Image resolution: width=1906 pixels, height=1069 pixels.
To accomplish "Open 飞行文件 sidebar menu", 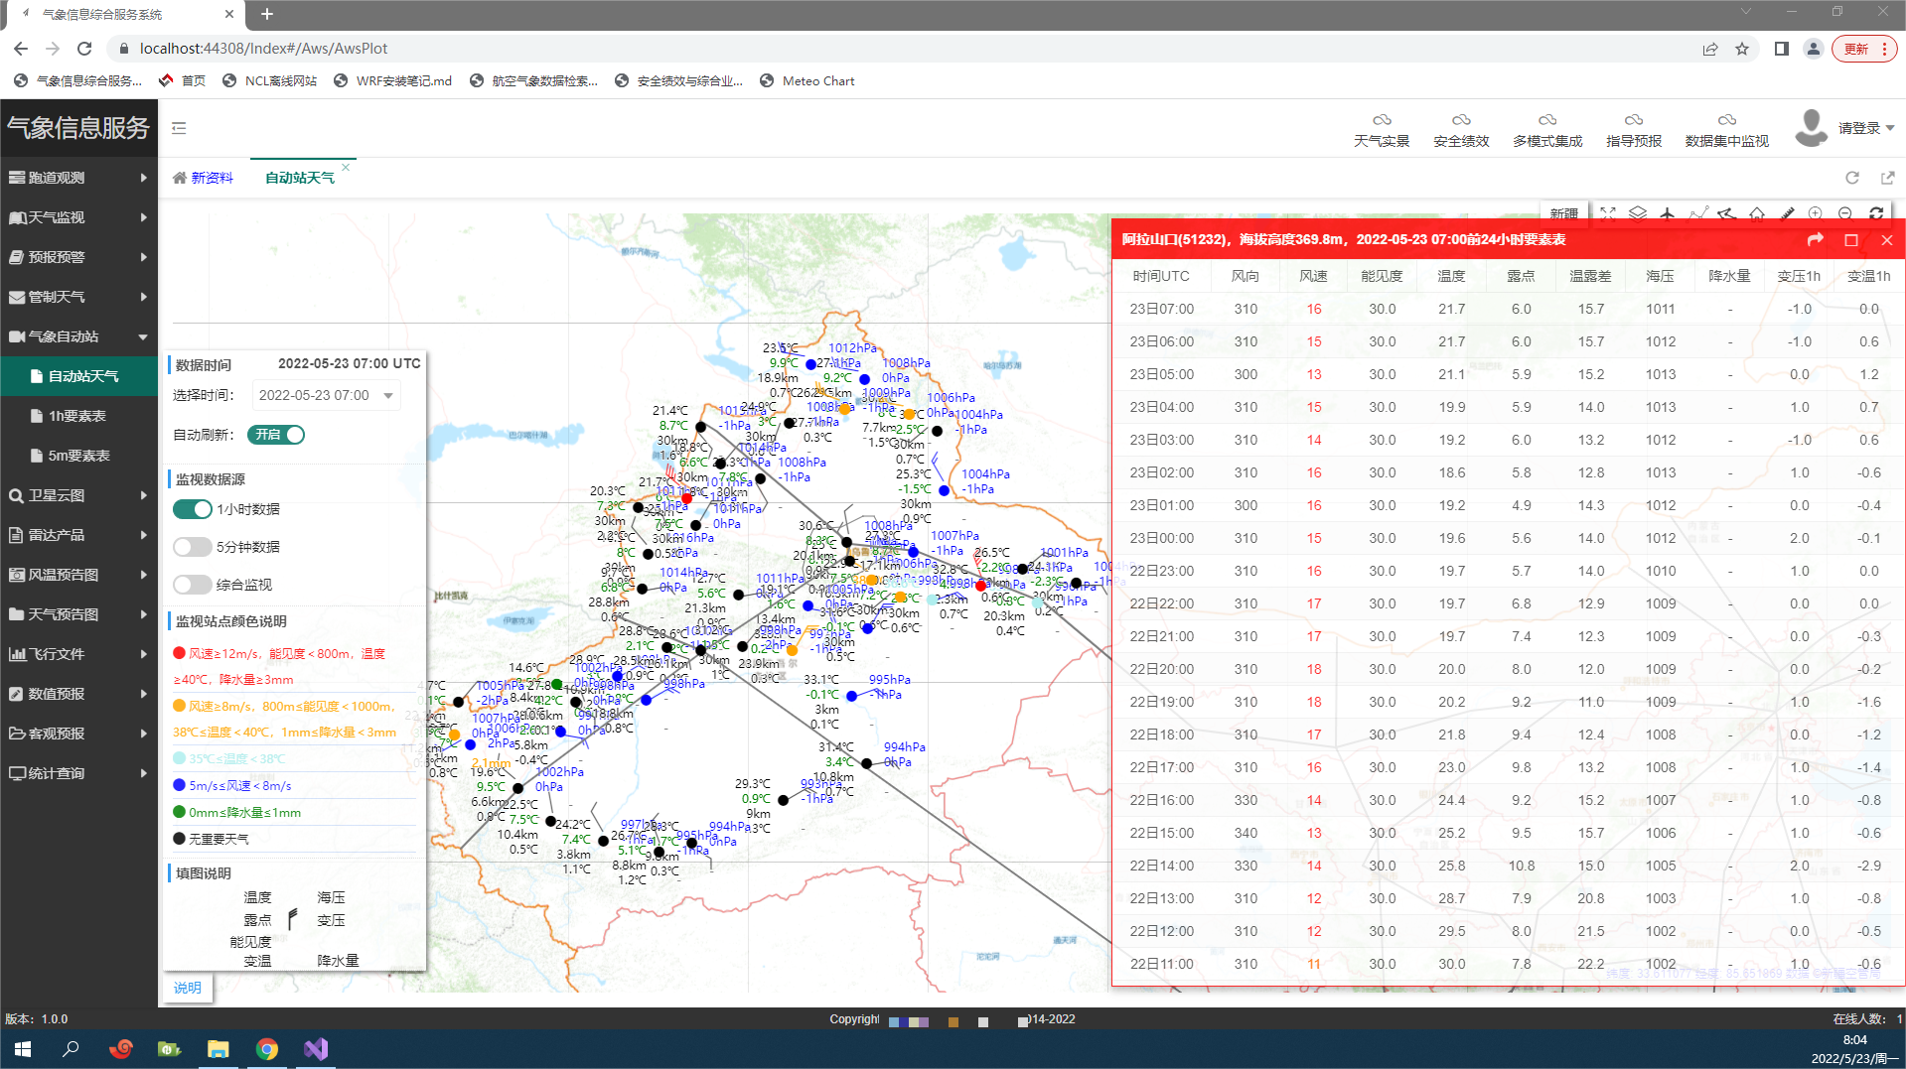I will click(x=78, y=654).
